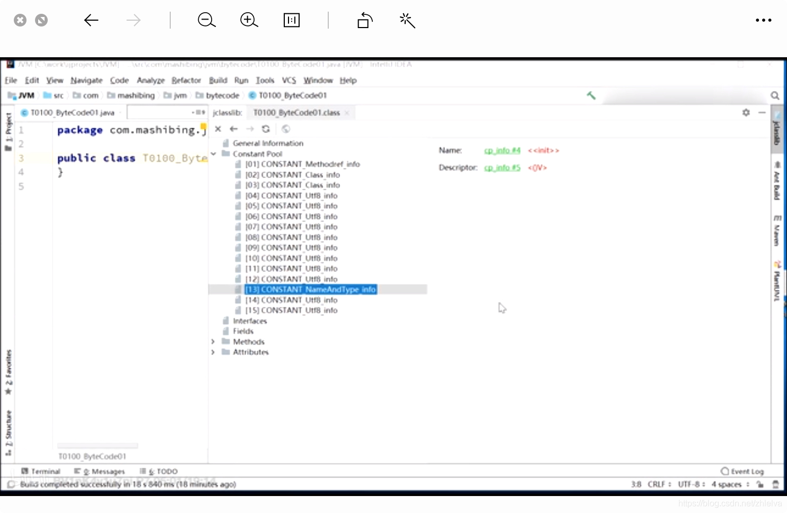The height and width of the screenshot is (513, 787).
Task: Click the back arrow in the image viewer
Action: coord(91,20)
